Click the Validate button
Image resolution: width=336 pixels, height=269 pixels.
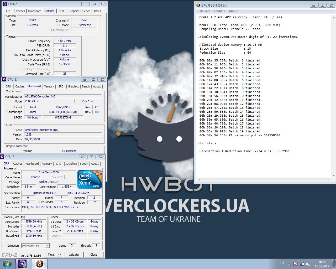click(73, 255)
